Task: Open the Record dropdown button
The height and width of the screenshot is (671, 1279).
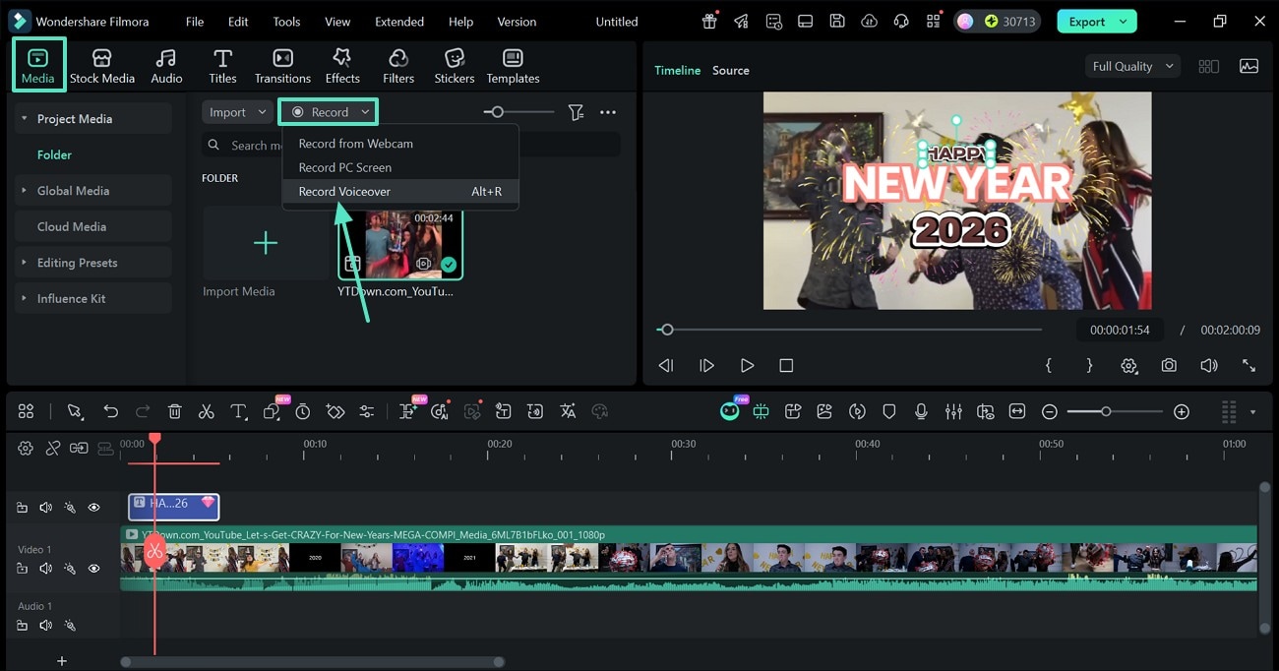Action: pyautogui.click(x=329, y=112)
